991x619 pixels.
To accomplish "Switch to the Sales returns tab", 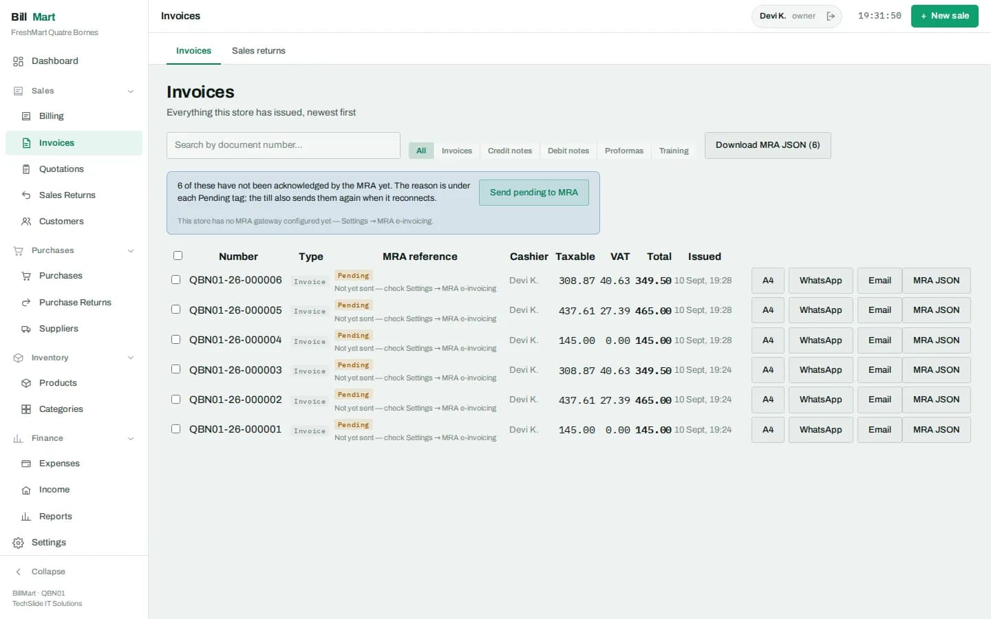I will [258, 51].
